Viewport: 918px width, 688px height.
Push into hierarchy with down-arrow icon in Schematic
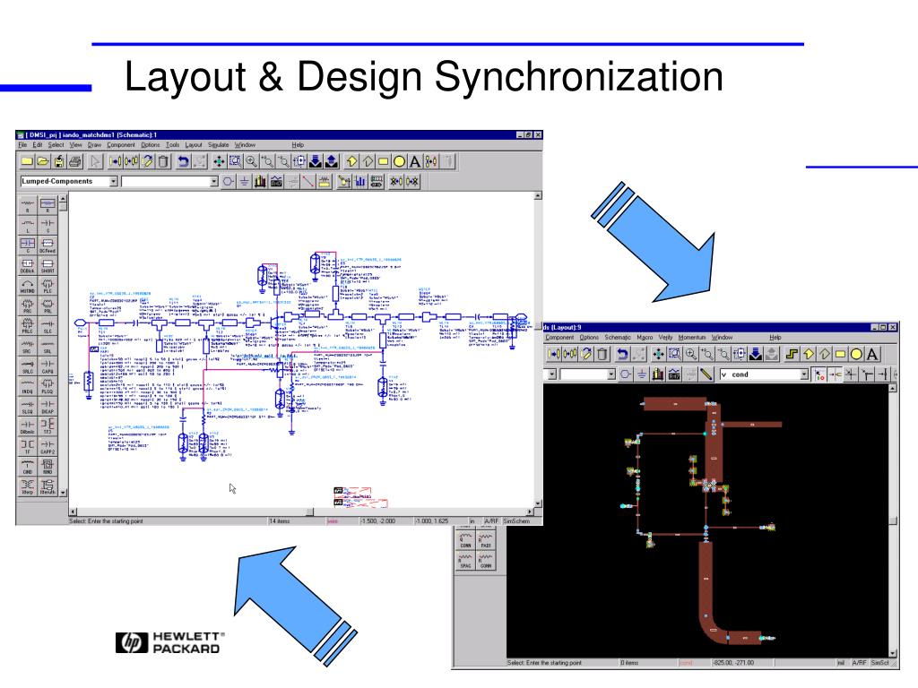click(x=316, y=161)
